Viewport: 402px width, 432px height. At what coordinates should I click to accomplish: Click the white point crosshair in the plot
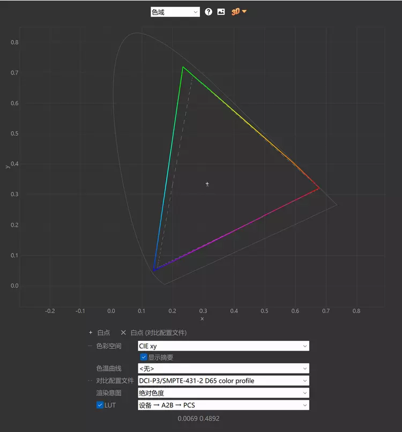[207, 184]
